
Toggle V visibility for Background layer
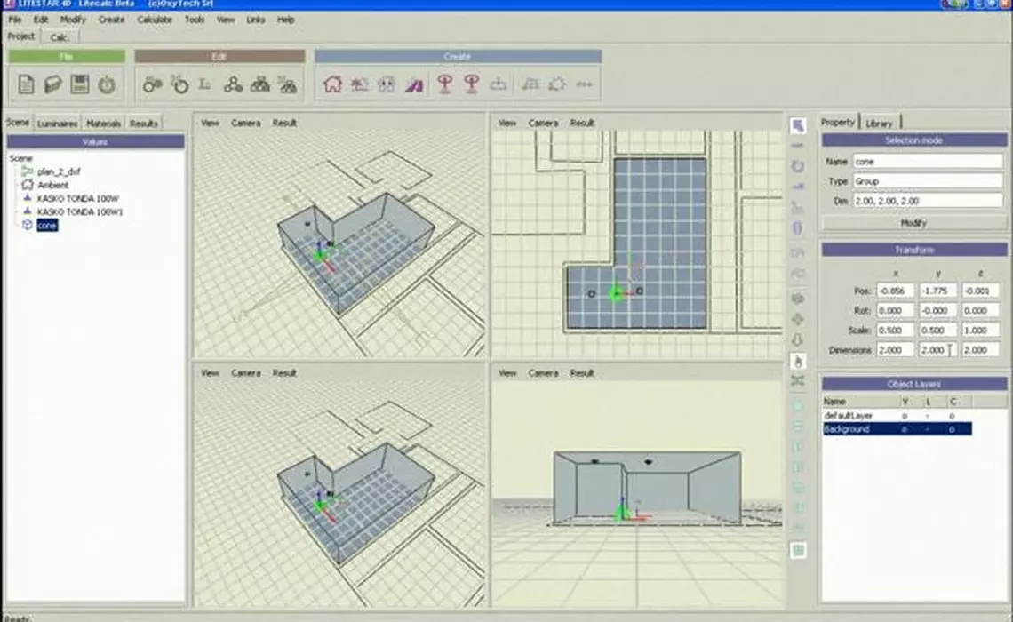pyautogui.click(x=905, y=429)
